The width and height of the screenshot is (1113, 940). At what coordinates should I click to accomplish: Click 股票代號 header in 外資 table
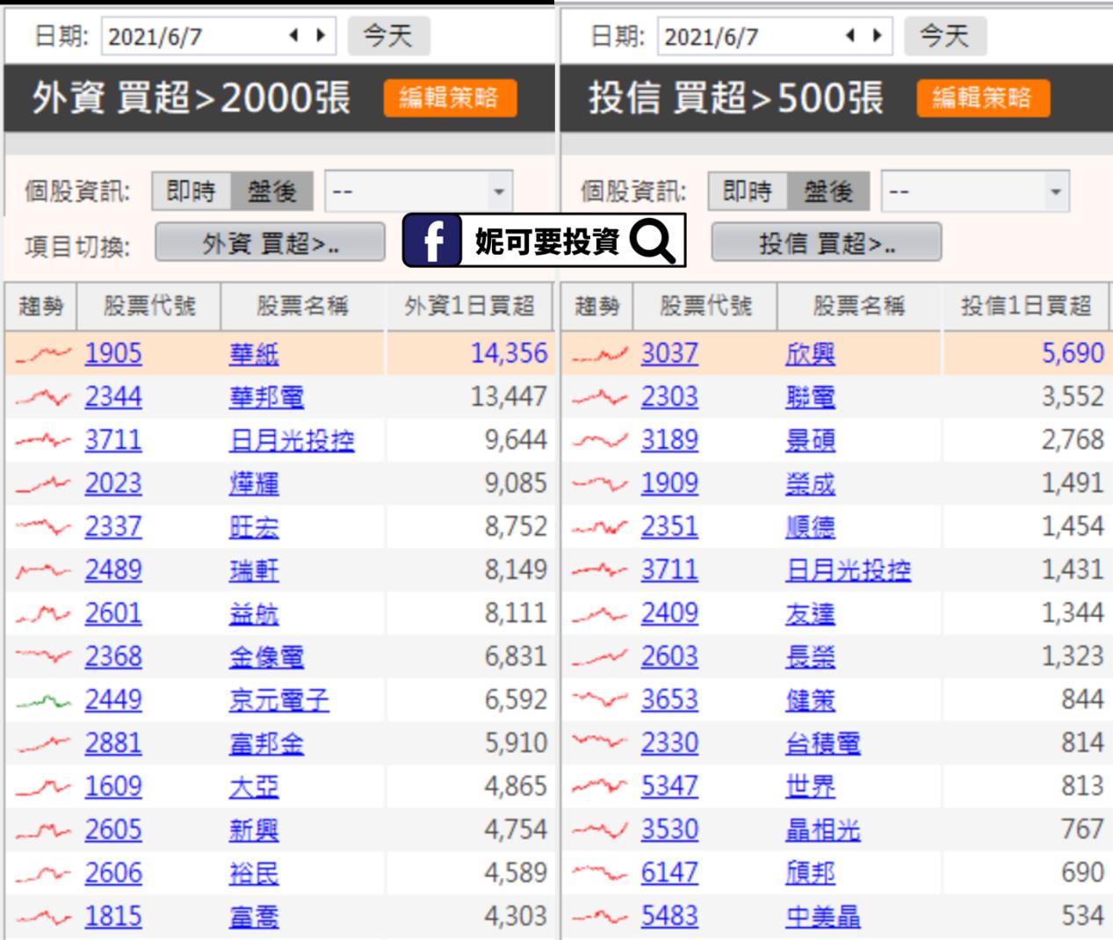[x=149, y=306]
